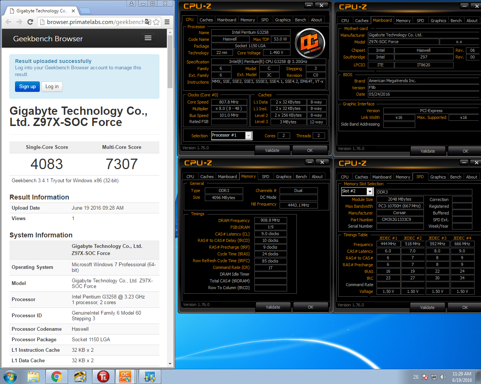Select Memory tab in the Mainboard window
Image resolution: width=481 pixels, height=384 pixels.
[403, 21]
